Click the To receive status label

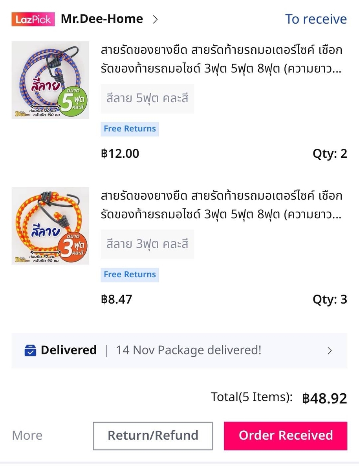pos(316,19)
